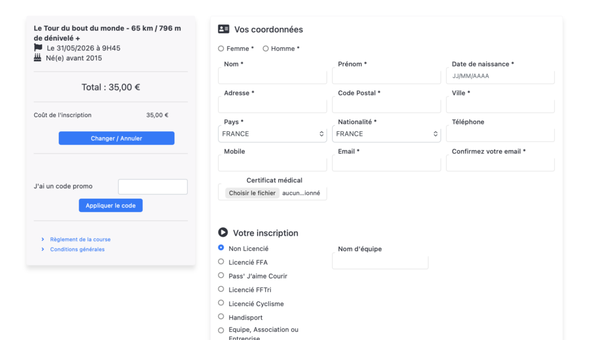Screen dimensions: 601x340
Task: Select the Homme radio button
Action: coord(266,49)
